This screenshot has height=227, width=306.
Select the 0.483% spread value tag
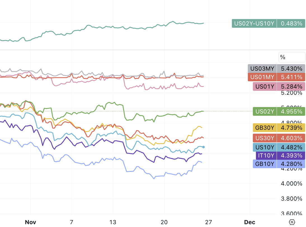pos(291,24)
